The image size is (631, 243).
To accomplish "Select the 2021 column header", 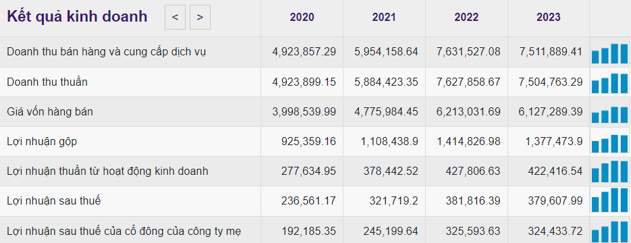I will tap(384, 18).
